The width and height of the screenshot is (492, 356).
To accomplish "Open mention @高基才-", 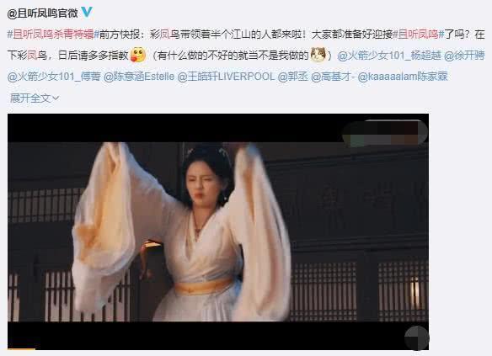I will tap(333, 77).
